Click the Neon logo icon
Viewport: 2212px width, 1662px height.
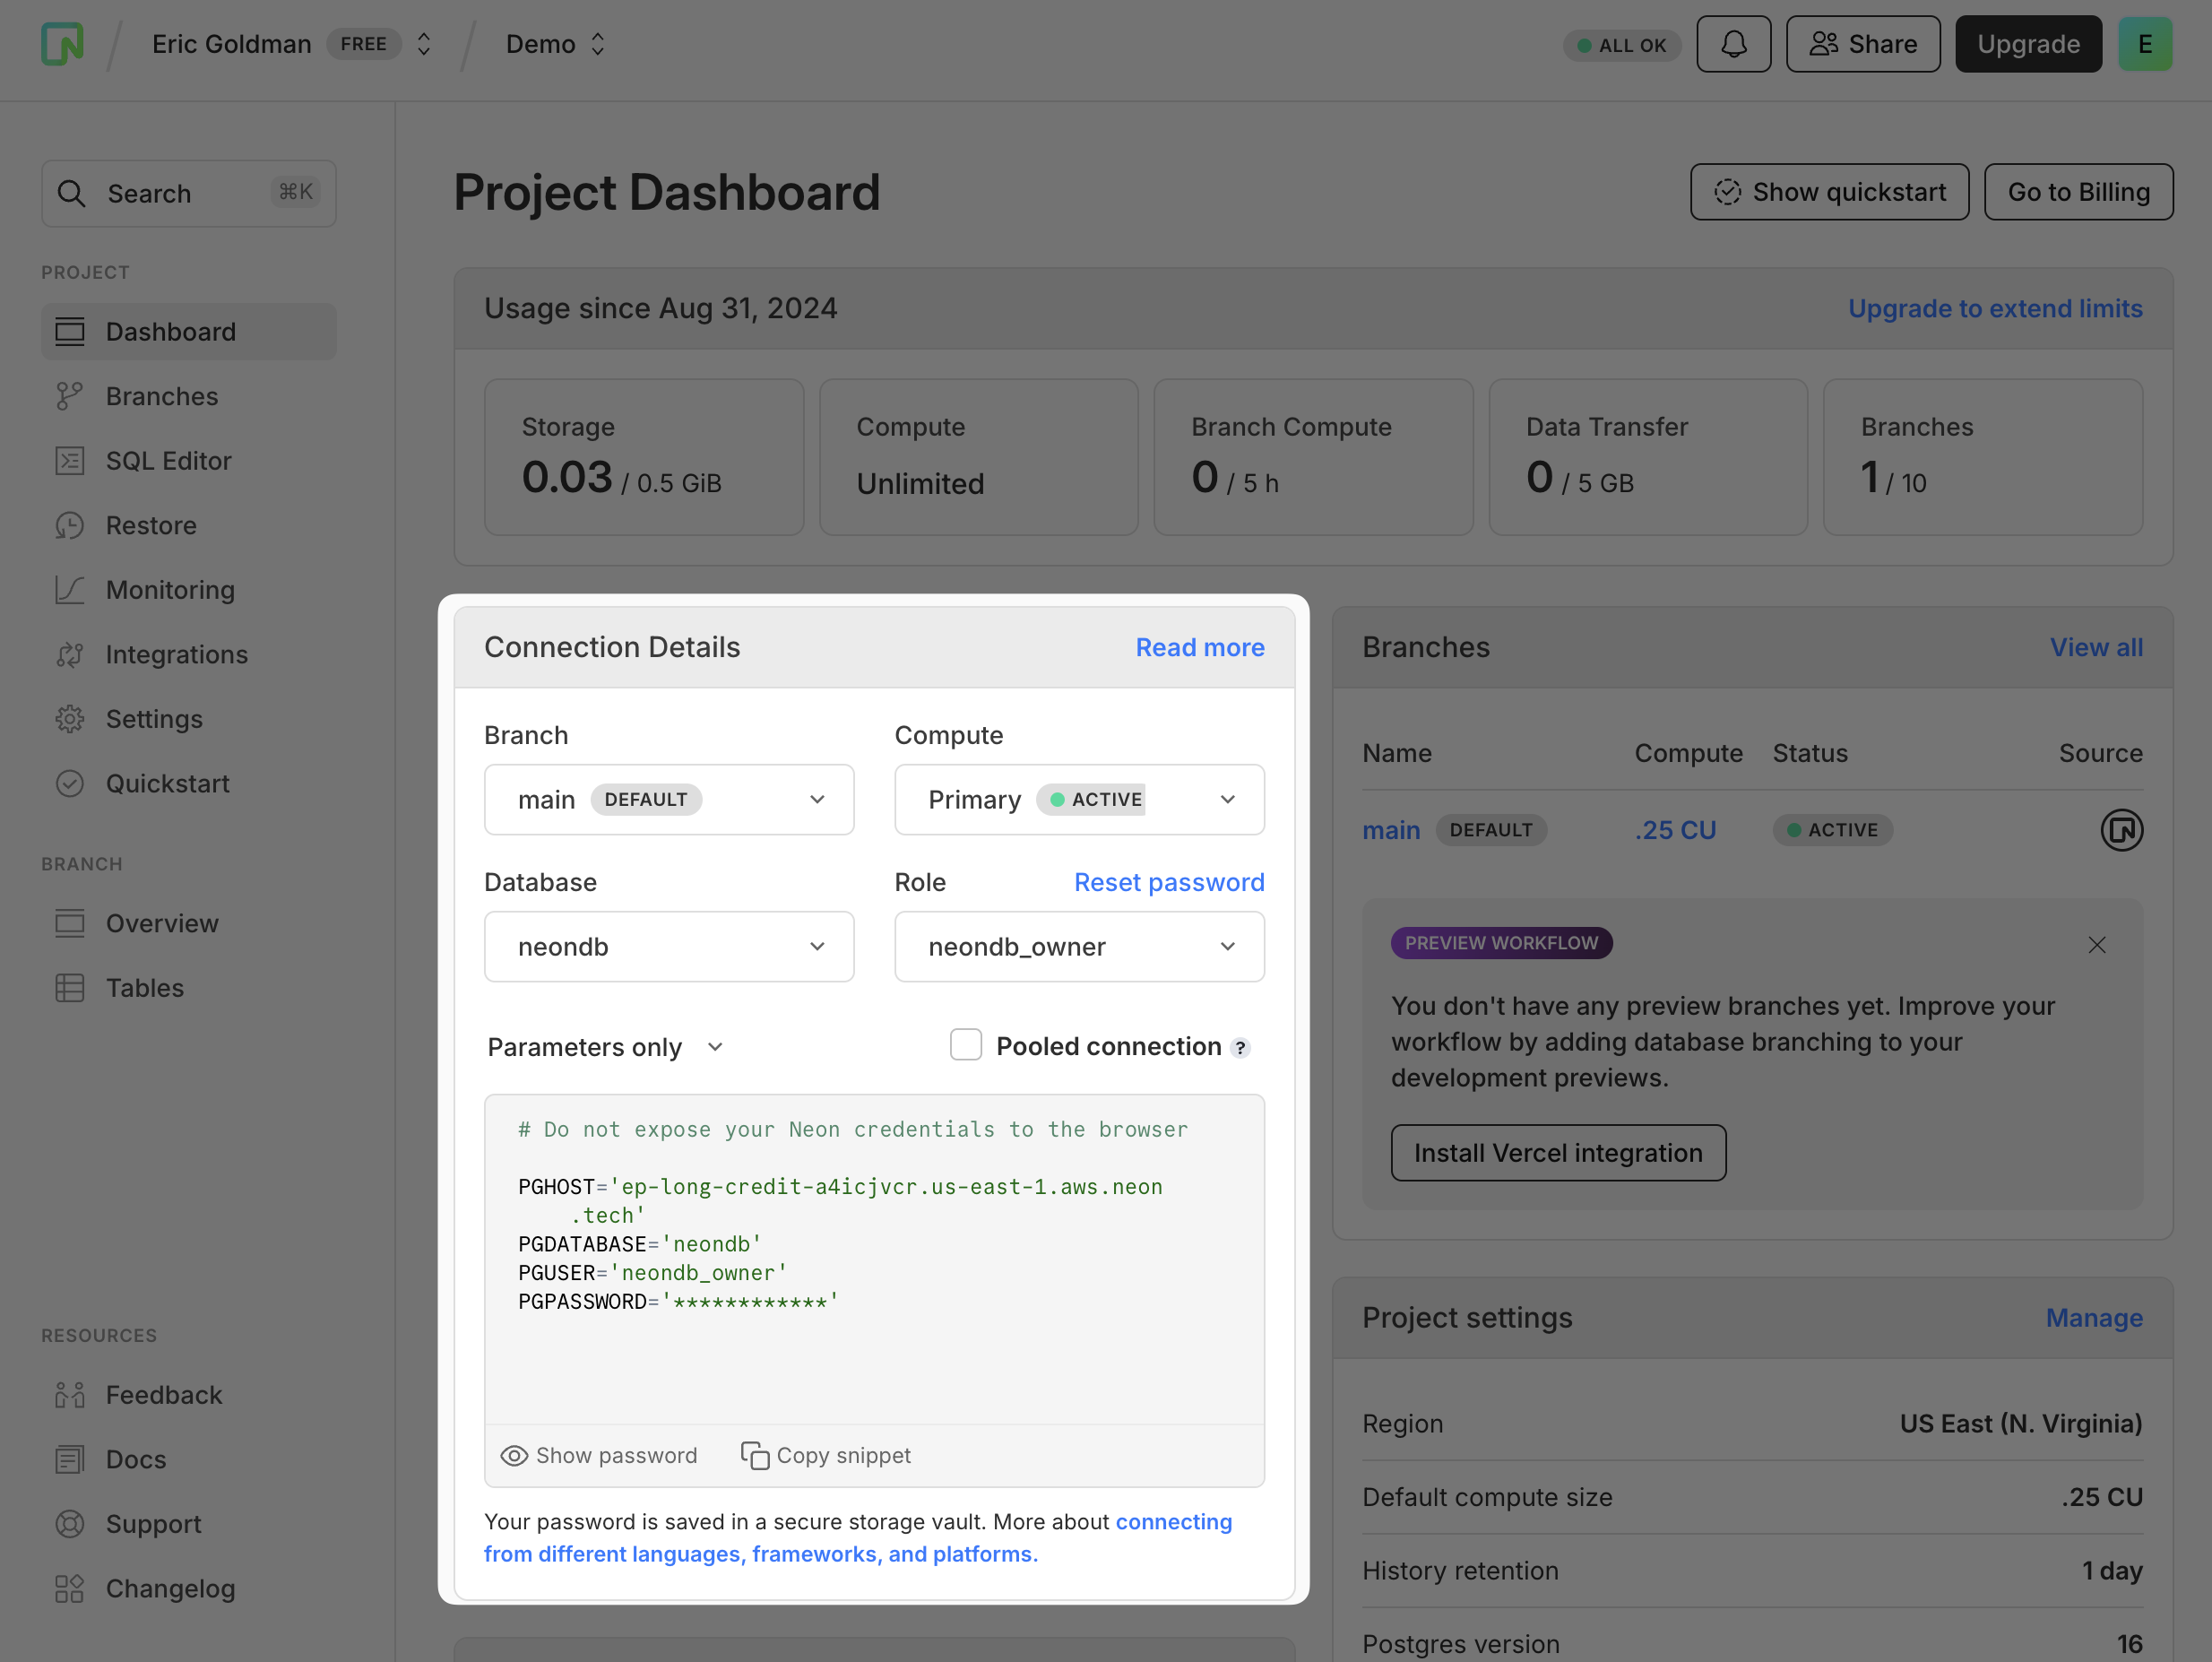point(62,44)
